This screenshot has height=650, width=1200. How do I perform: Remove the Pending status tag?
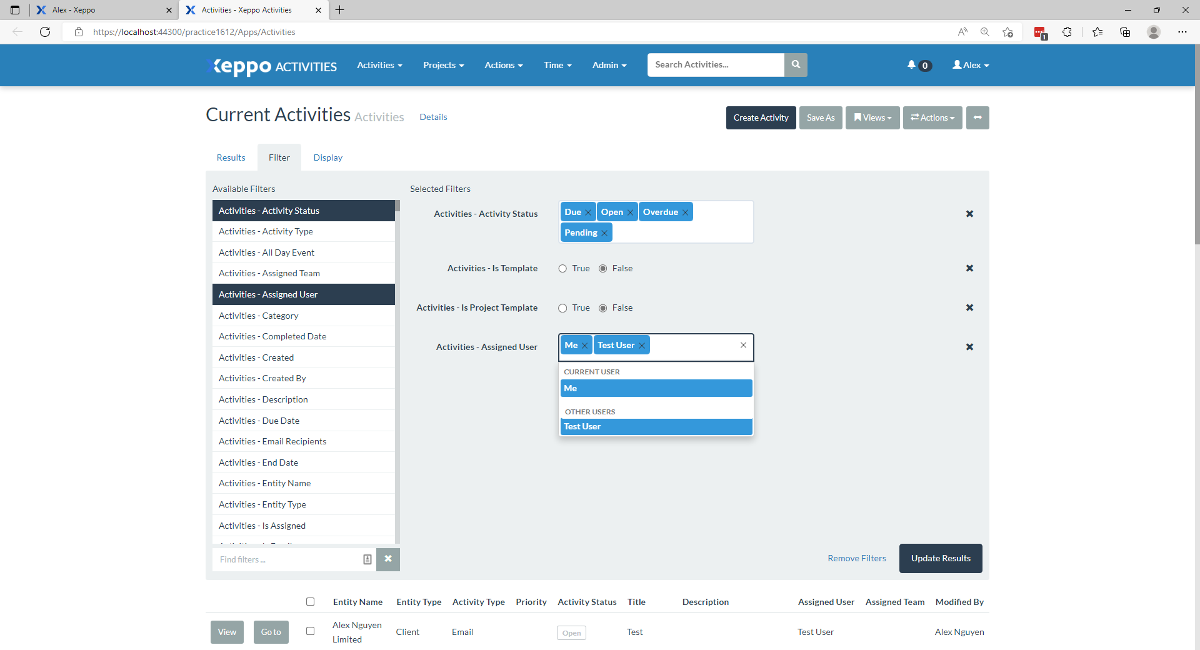(604, 233)
